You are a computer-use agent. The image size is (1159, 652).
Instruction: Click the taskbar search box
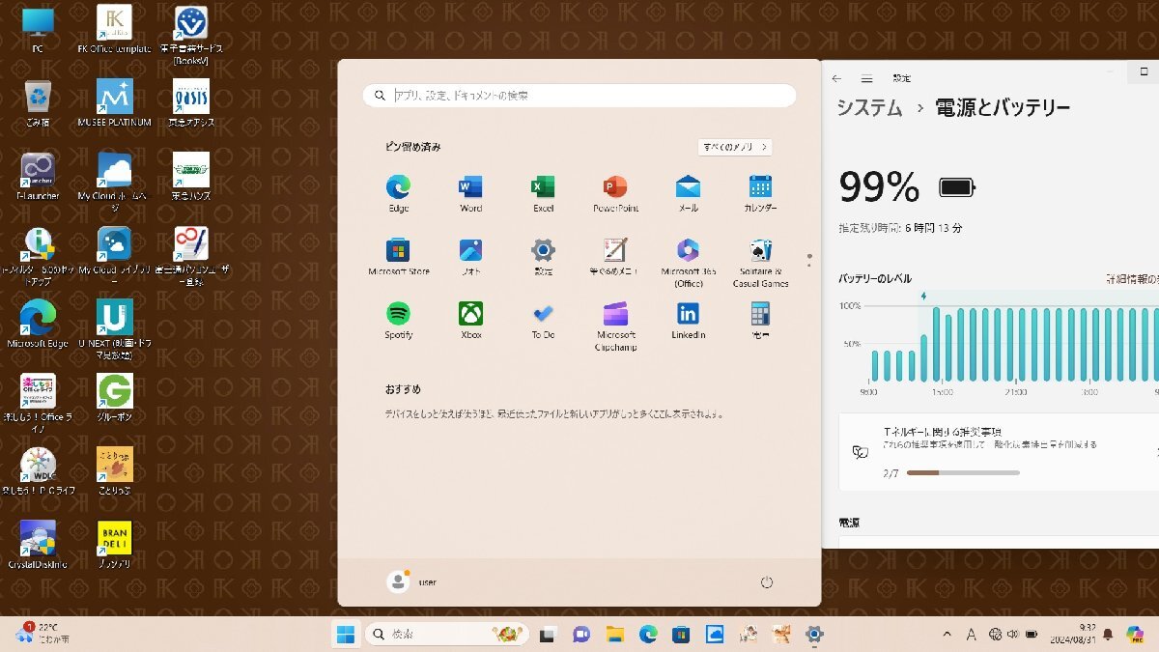[446, 634]
